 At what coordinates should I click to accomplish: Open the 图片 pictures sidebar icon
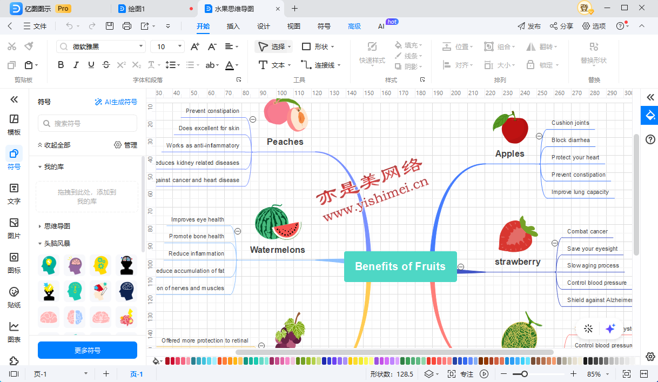point(14,228)
